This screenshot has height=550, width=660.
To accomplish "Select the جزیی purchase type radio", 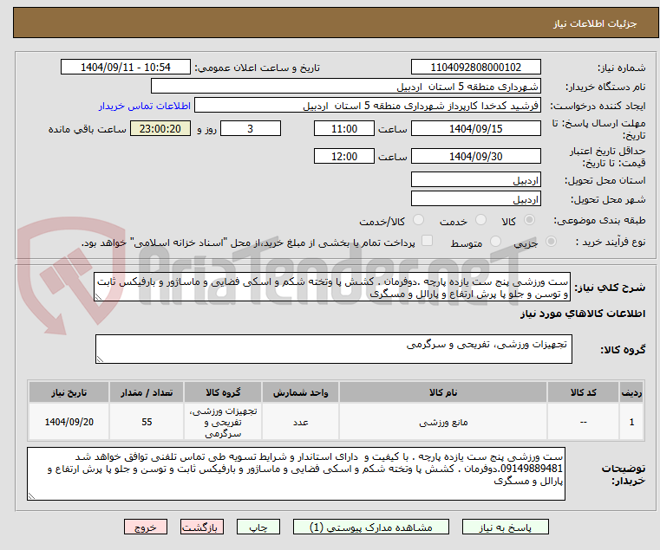I will click(x=551, y=242).
